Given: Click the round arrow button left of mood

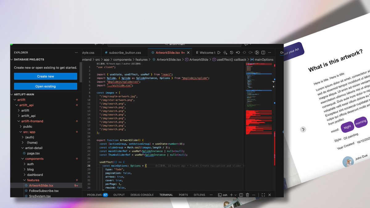Looking at the screenshot, I should [303, 129].
